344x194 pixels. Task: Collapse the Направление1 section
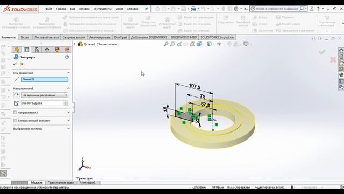click(x=68, y=88)
